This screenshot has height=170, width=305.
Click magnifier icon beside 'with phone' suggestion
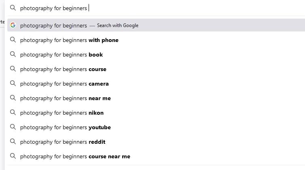click(13, 40)
